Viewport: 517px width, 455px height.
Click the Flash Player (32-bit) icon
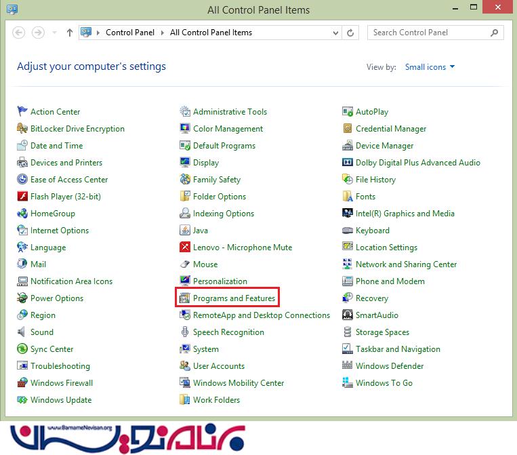(x=22, y=197)
